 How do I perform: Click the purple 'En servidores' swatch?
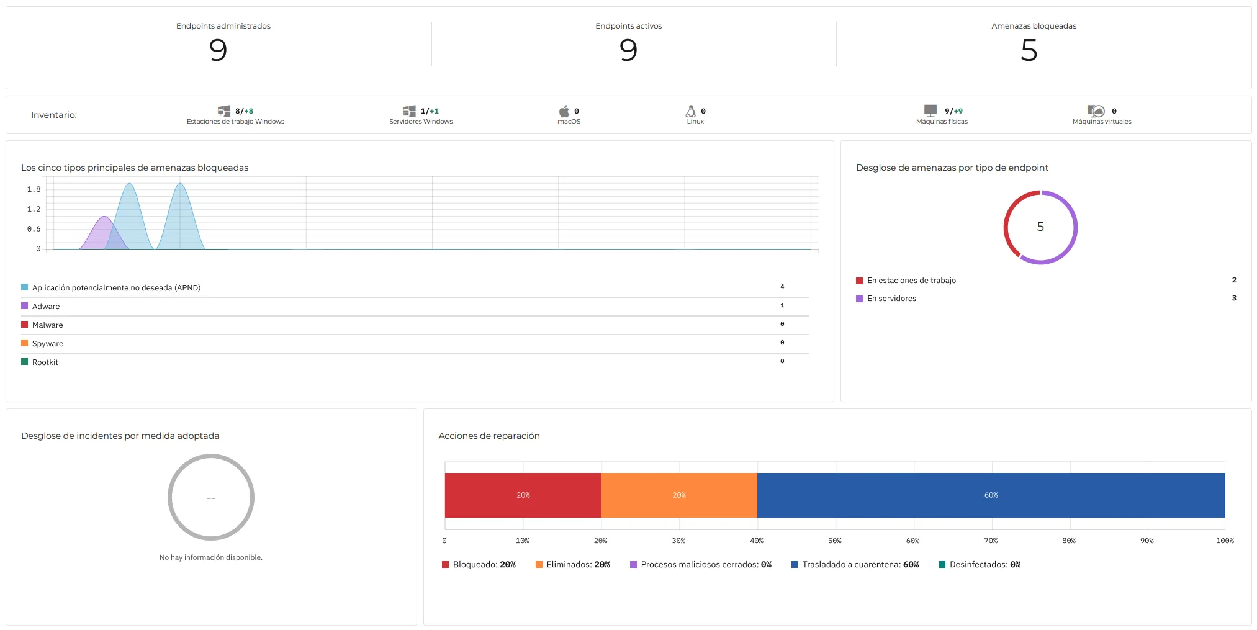[860, 299]
